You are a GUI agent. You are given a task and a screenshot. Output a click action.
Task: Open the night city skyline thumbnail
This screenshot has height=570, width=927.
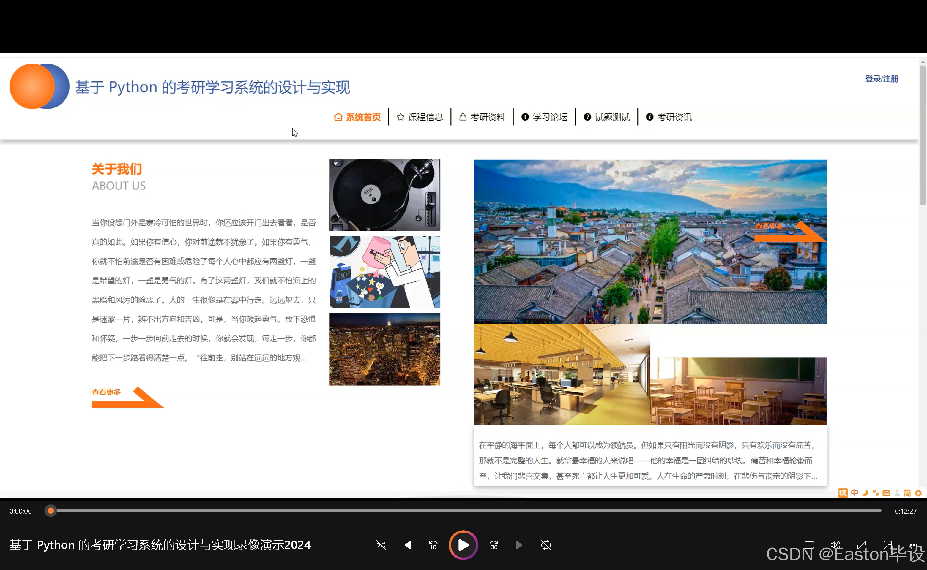click(x=384, y=349)
